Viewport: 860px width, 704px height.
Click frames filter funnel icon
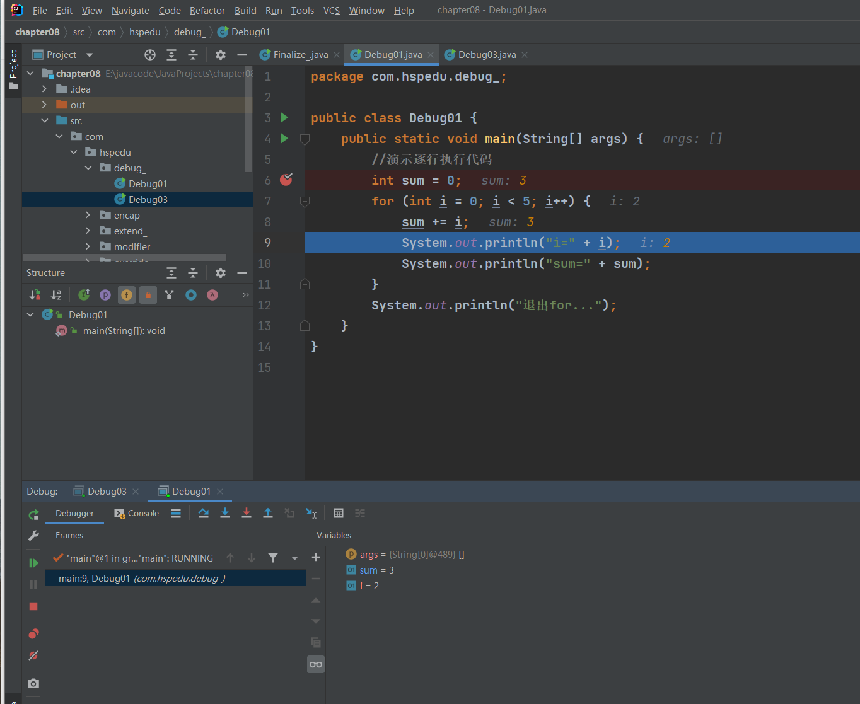[x=273, y=558]
